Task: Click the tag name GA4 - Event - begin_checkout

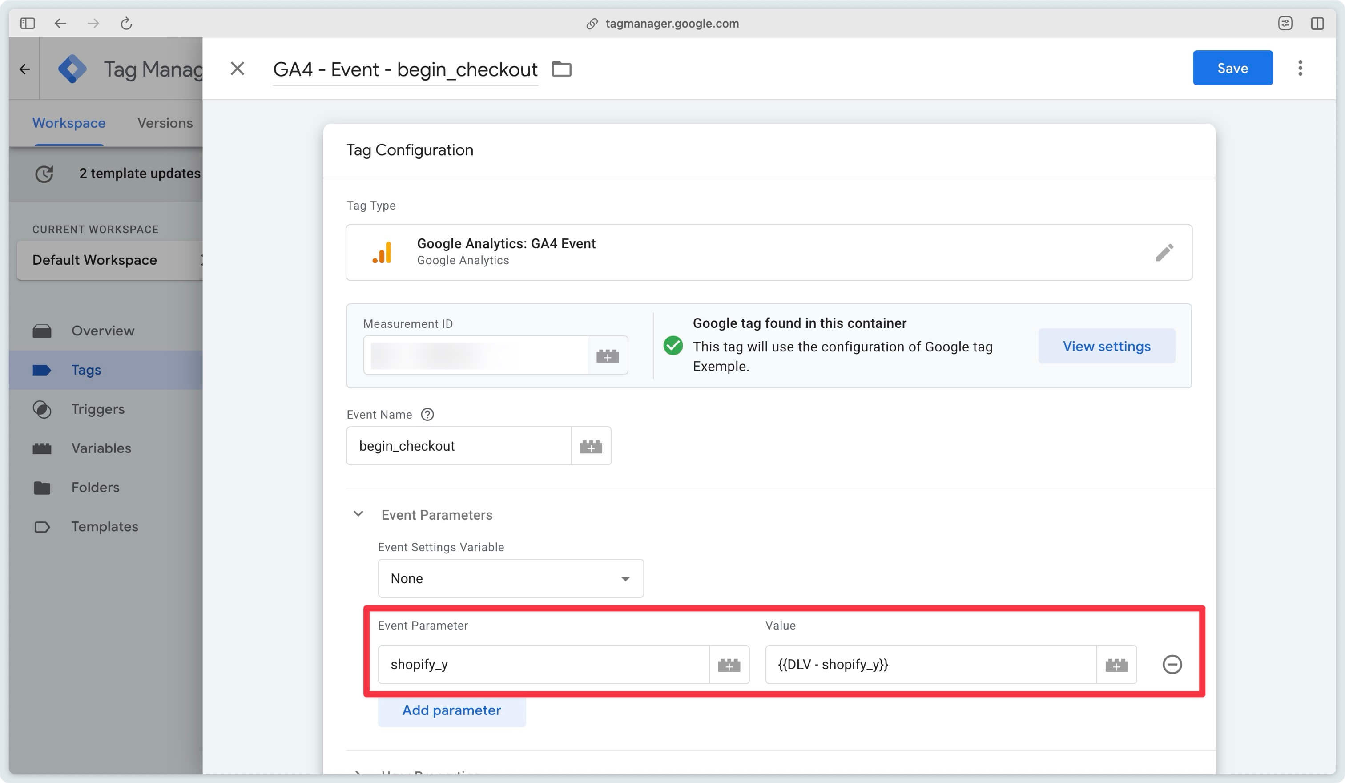Action: pos(405,69)
